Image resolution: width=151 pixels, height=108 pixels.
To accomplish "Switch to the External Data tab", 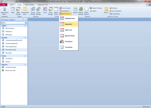I will coord(30,5).
